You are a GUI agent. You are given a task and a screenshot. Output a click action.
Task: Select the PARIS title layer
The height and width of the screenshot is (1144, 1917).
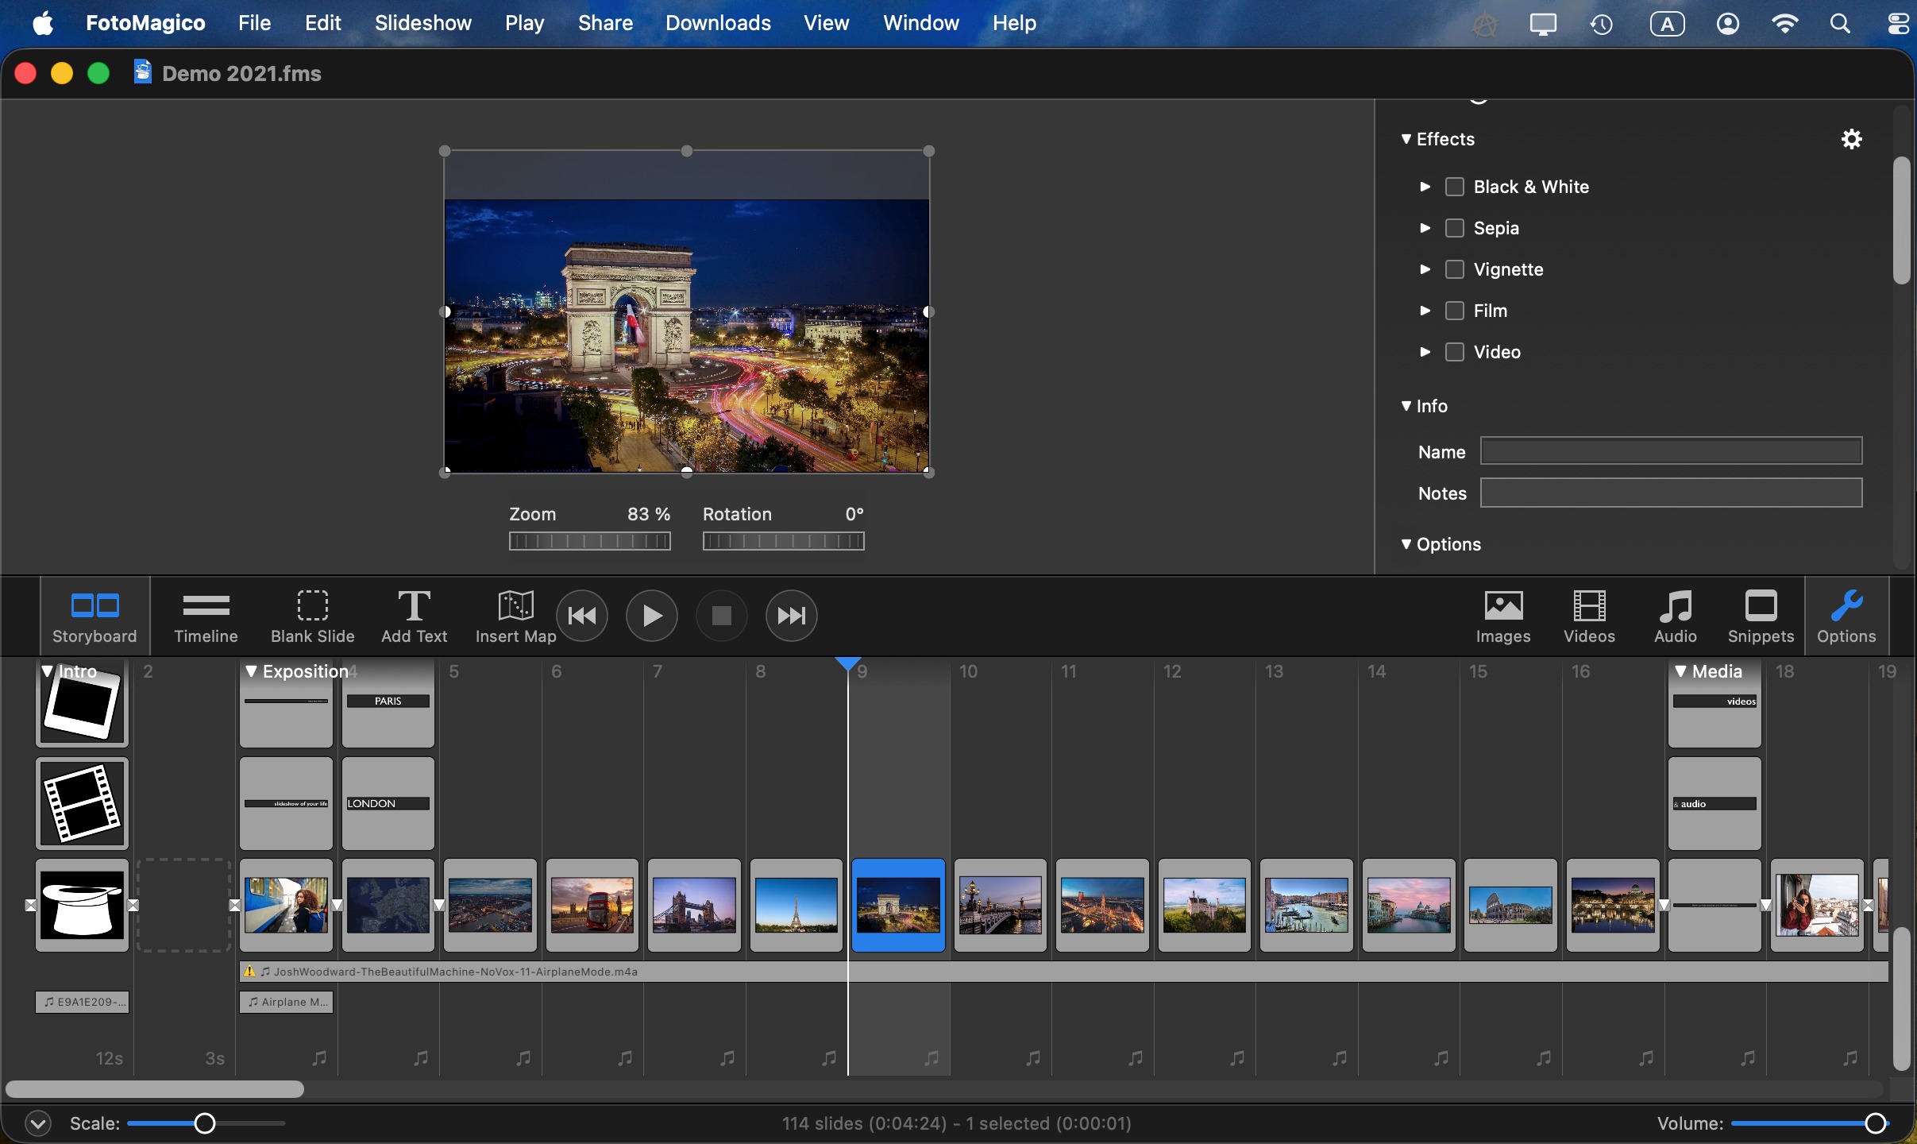(388, 702)
